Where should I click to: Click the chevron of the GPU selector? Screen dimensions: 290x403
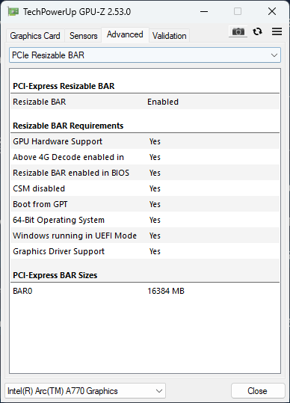click(x=159, y=391)
